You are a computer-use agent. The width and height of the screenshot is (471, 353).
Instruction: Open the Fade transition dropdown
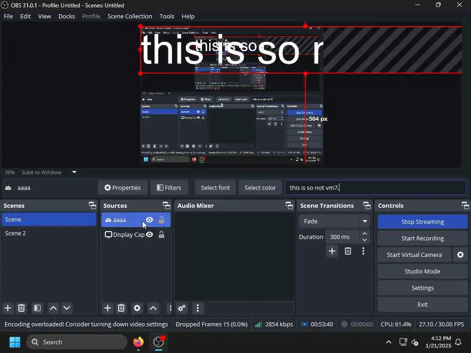coord(334,221)
